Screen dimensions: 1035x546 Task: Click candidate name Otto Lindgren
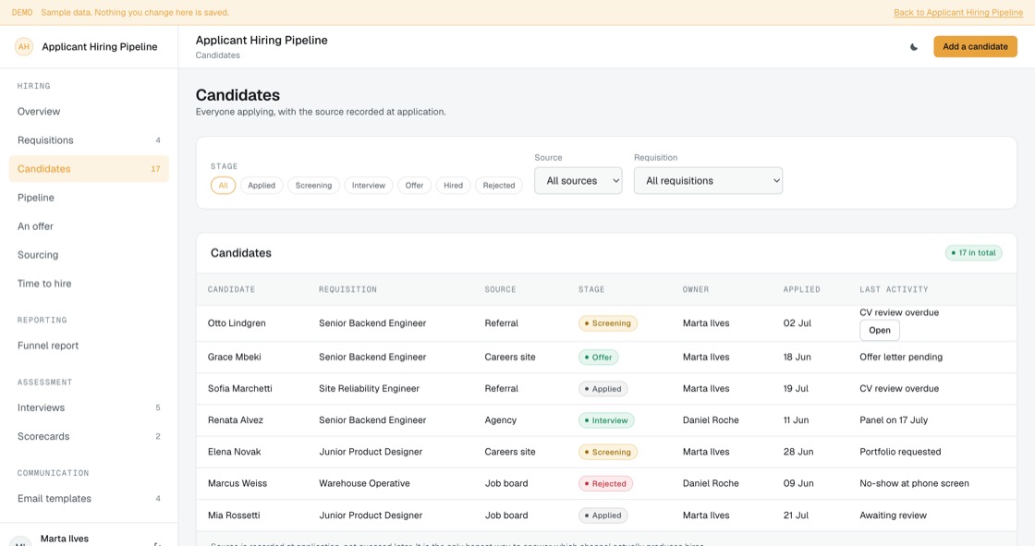point(237,323)
